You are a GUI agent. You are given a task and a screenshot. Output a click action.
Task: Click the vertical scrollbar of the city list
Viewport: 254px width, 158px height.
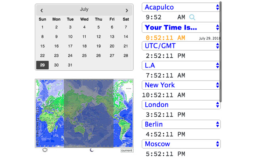(x=221, y=52)
